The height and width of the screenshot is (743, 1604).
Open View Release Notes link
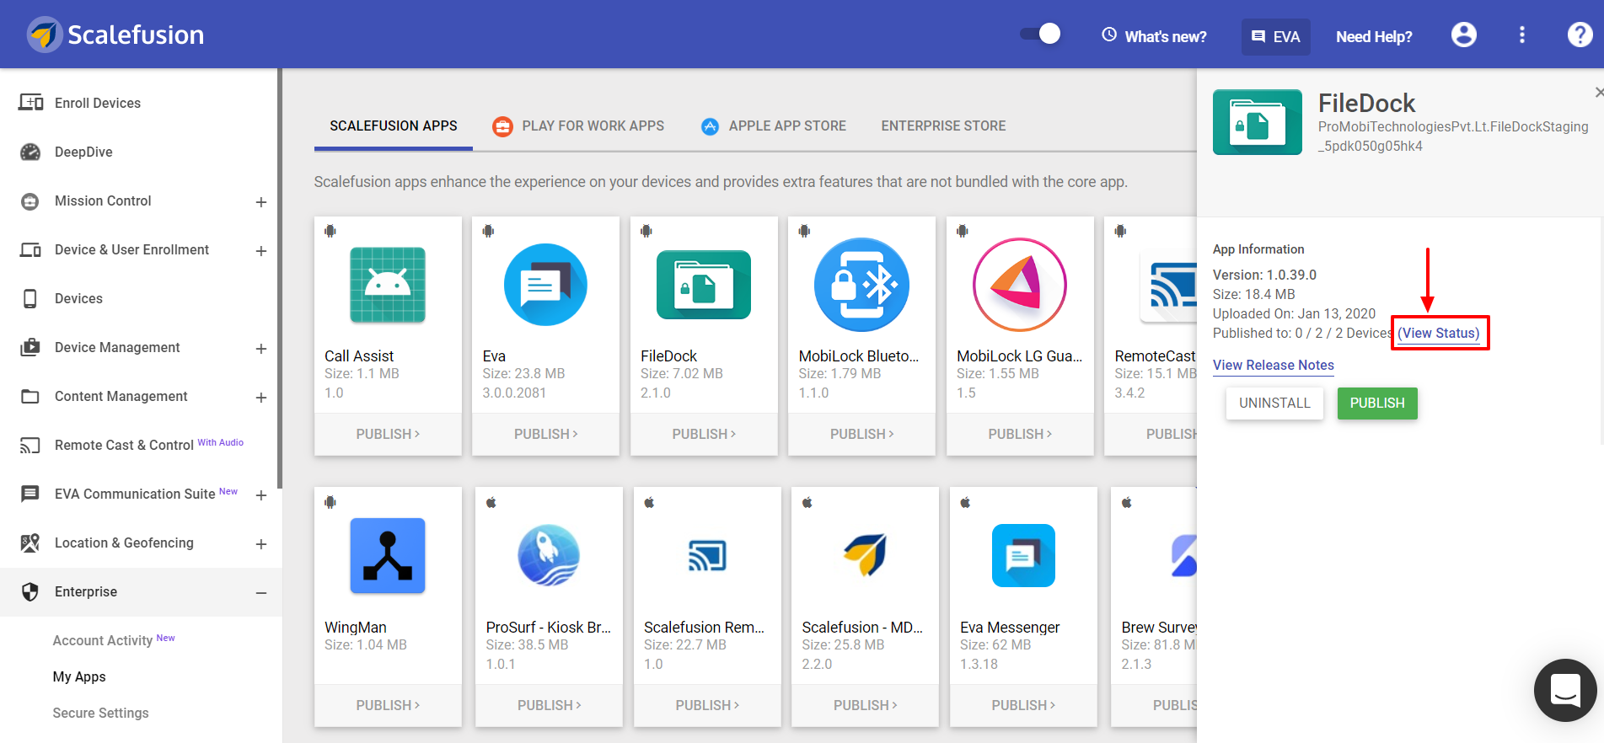(x=1273, y=365)
